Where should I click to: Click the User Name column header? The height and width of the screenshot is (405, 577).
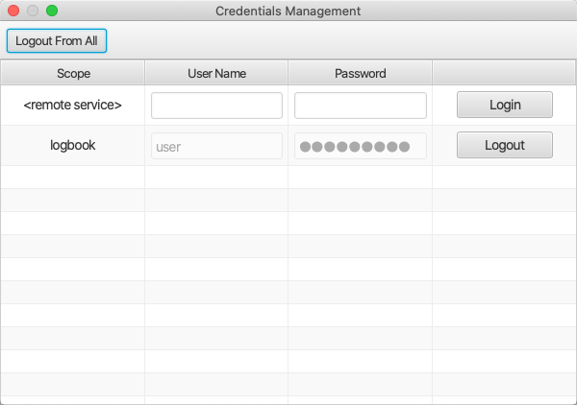(x=216, y=73)
